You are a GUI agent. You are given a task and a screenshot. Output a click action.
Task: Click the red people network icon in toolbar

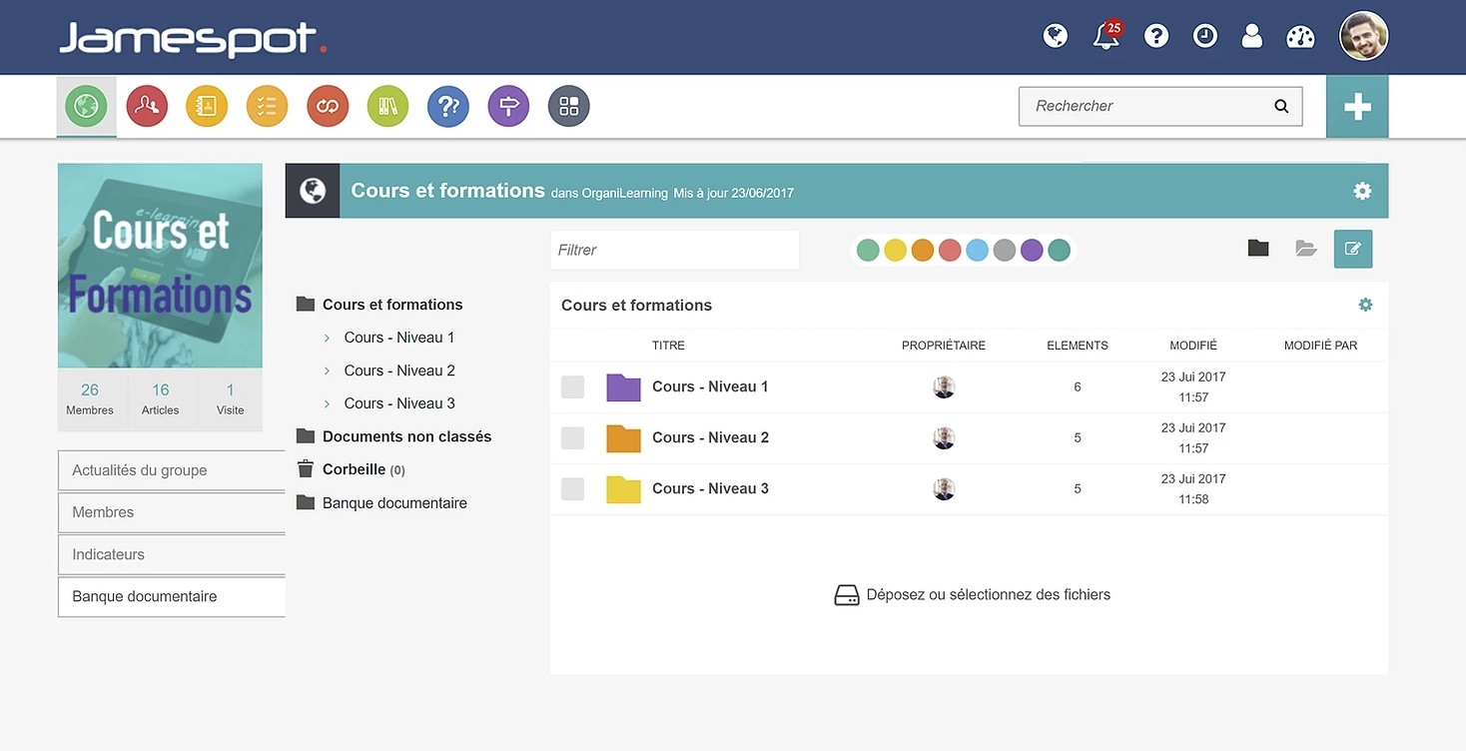tap(146, 105)
